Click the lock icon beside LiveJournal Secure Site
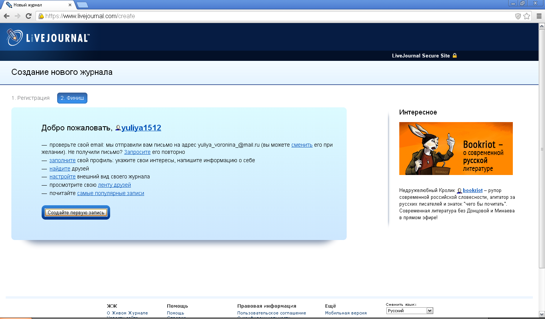This screenshot has width=545, height=319. point(455,56)
